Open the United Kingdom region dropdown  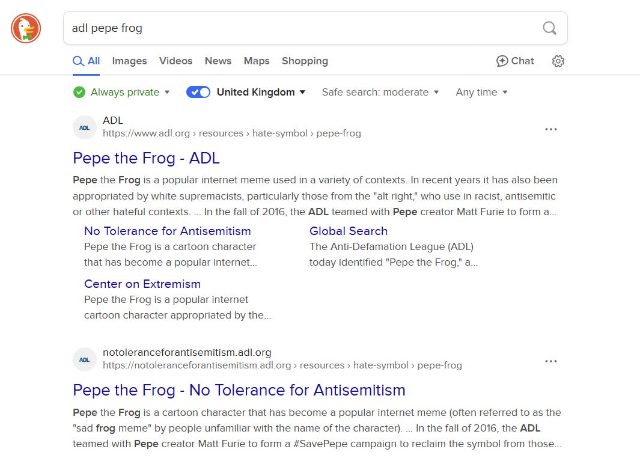[x=261, y=92]
